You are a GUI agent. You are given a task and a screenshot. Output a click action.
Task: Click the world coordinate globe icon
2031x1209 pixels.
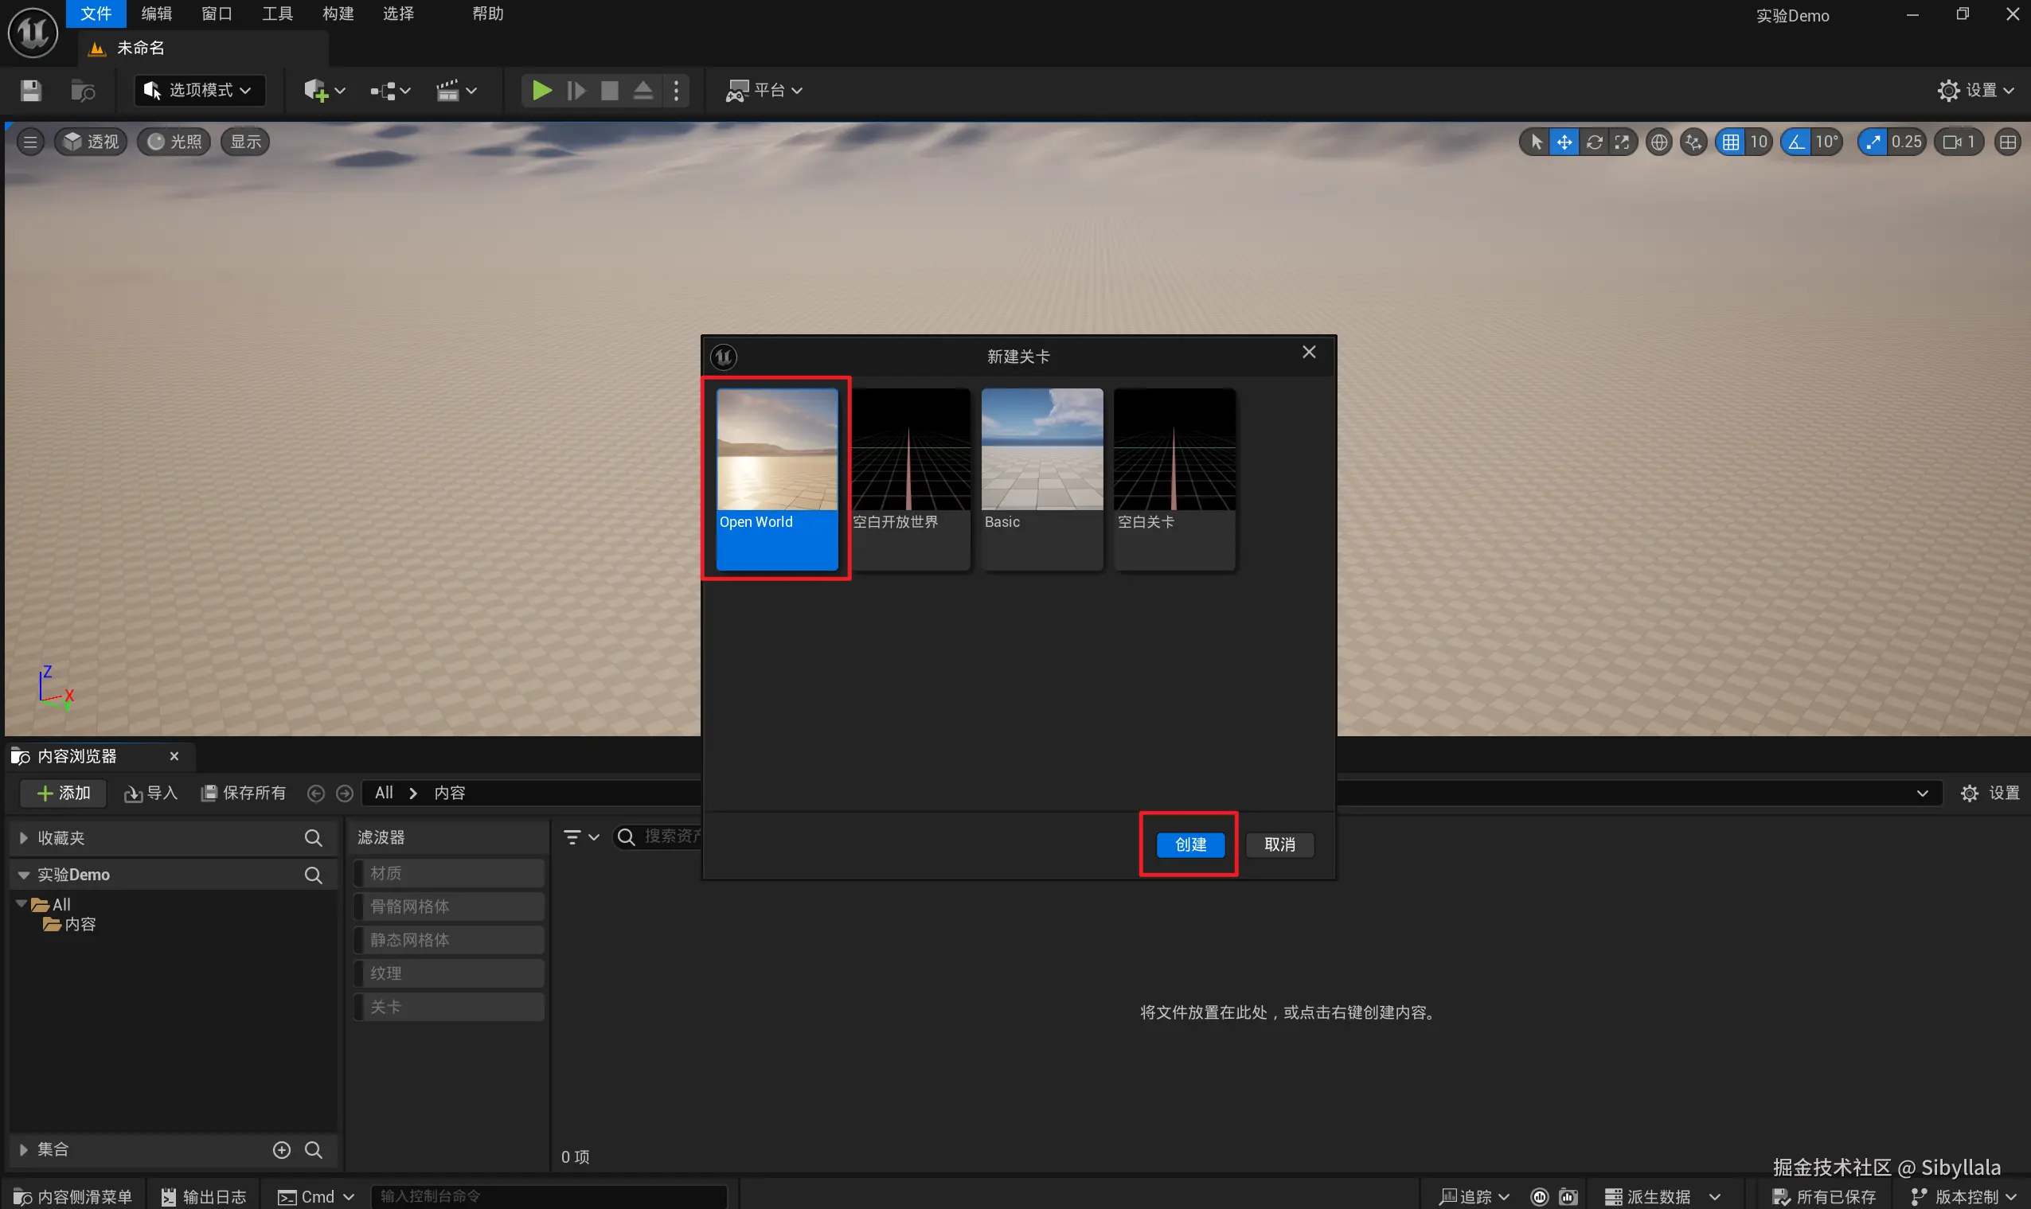[x=1658, y=142]
